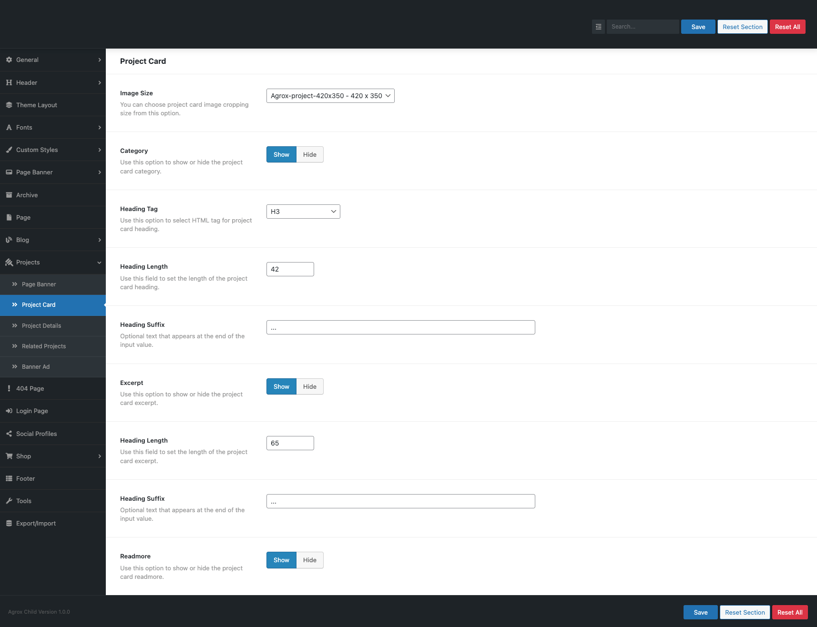Expand the Shop section chevron
The image size is (817, 627).
(x=100, y=456)
